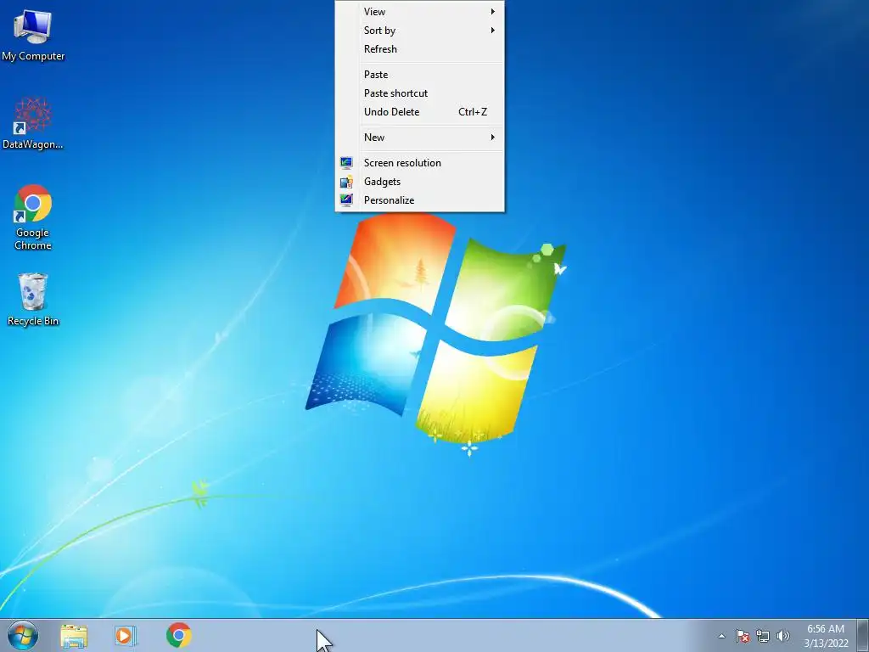Click the Show desktop strip

tap(863, 635)
